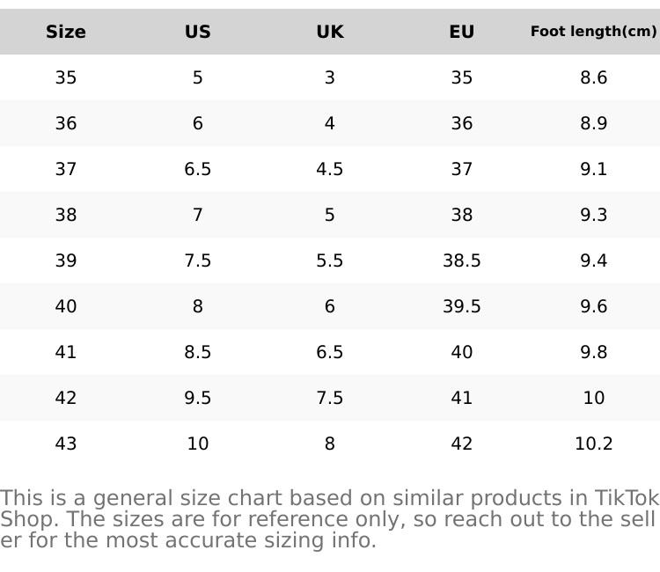660x572 pixels.
Task: Click the 9.8 foot length cell
Action: 594,352
